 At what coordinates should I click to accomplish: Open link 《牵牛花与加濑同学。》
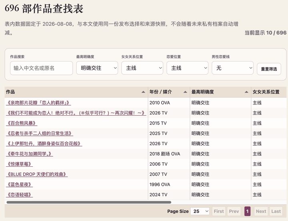coord(29,154)
